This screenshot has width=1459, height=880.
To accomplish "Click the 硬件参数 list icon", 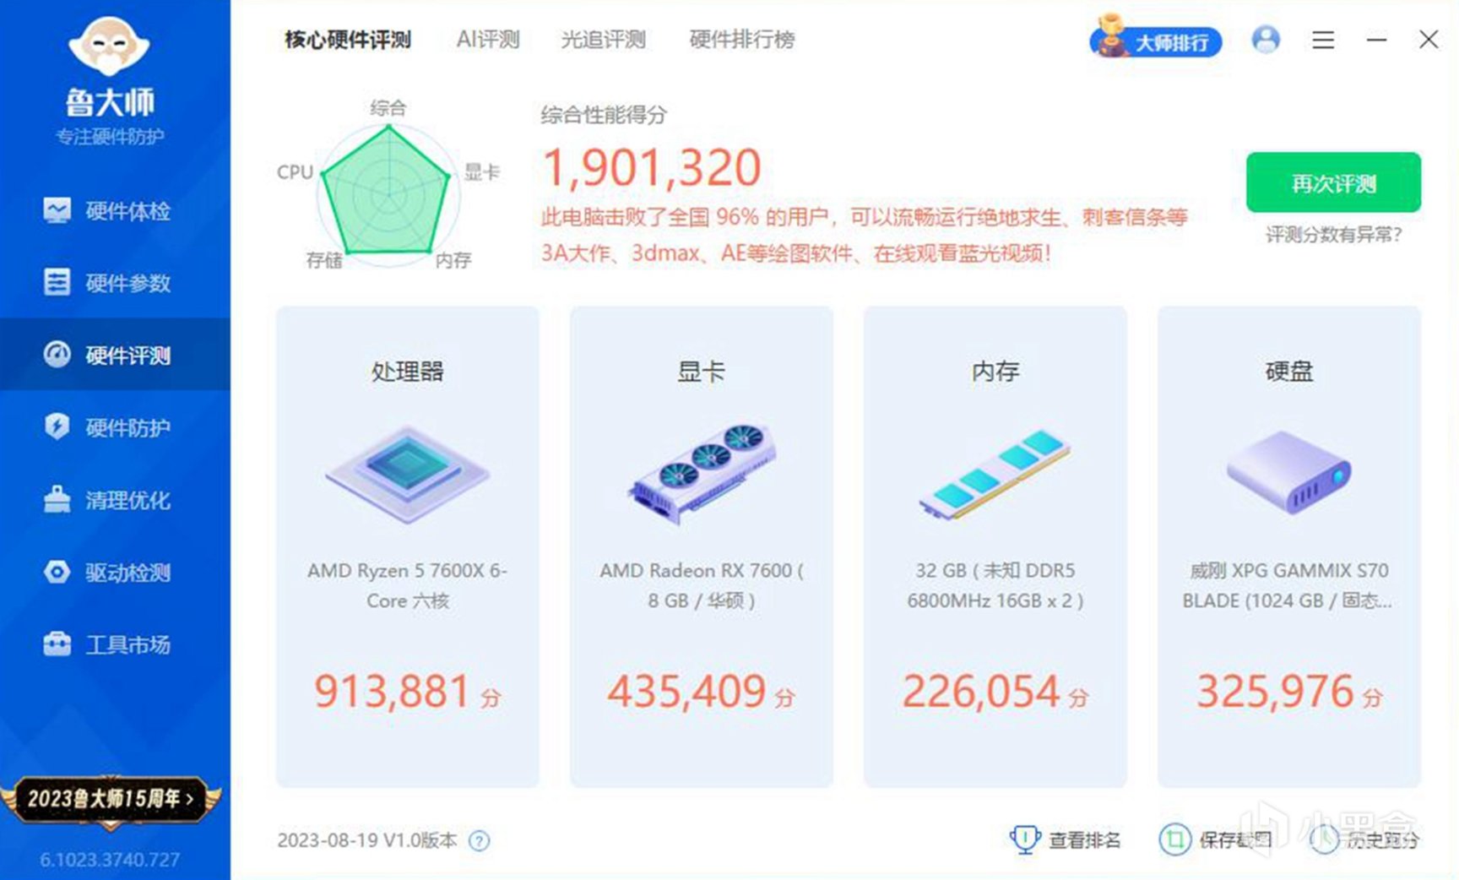I will pos(57,282).
